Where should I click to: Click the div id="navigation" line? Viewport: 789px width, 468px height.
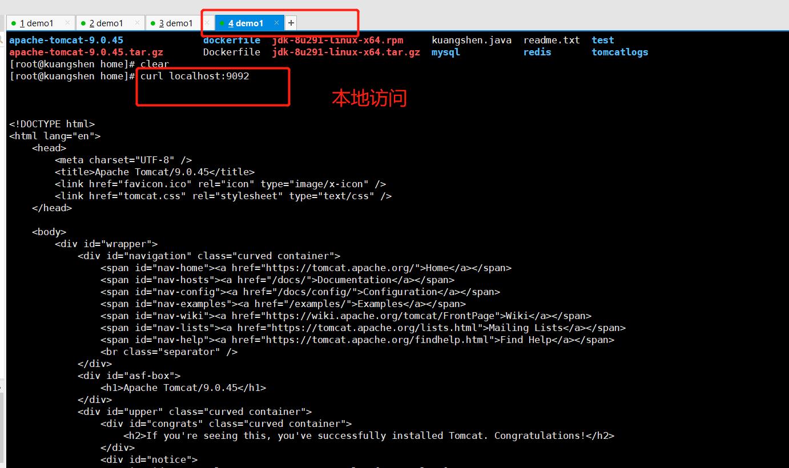(x=209, y=256)
